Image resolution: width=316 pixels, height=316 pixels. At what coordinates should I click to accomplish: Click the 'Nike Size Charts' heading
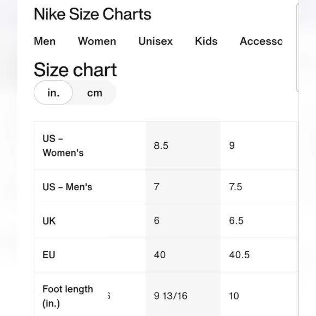93,14
